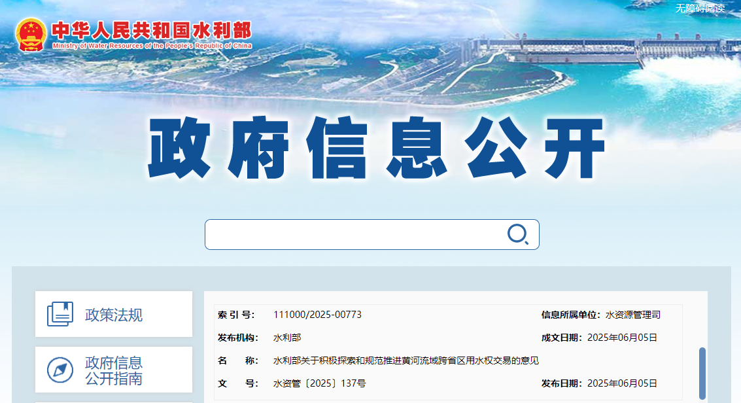Open the 政策法规 menu item
Viewport: 741px width, 403px height.
[114, 315]
